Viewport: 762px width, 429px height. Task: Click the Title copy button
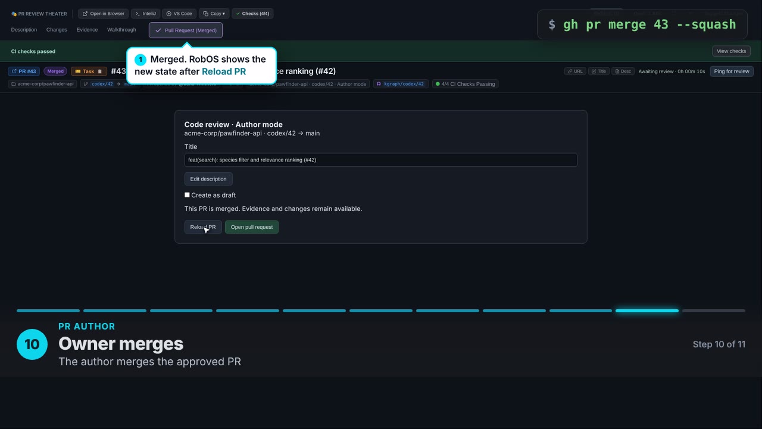598,71
